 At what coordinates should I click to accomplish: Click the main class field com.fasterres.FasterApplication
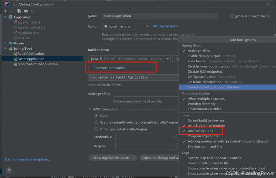click(134, 77)
